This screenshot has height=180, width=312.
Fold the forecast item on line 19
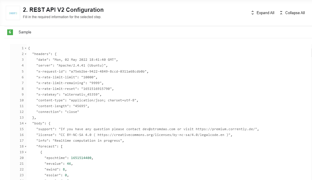click(x=25, y=152)
